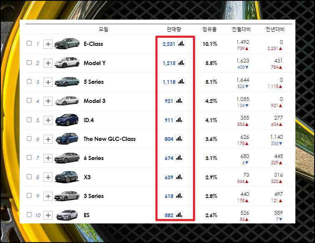The image size is (315, 243).
Task: Expand the Model Y row plus button
Action: [48, 63]
